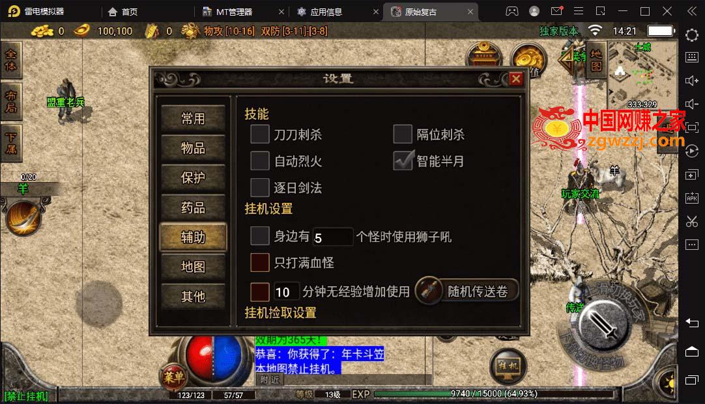
Task: Enable the 刀刀刺杀 checkbox
Action: pos(260,134)
